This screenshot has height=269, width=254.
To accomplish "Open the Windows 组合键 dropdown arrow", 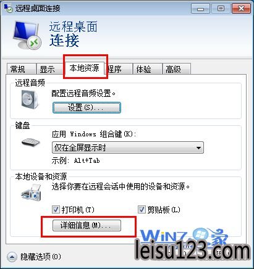I will click(198, 147).
